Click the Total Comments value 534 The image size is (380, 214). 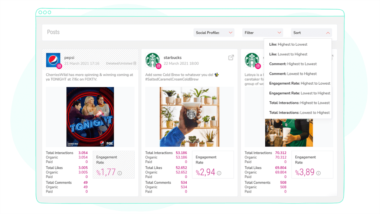(184, 182)
